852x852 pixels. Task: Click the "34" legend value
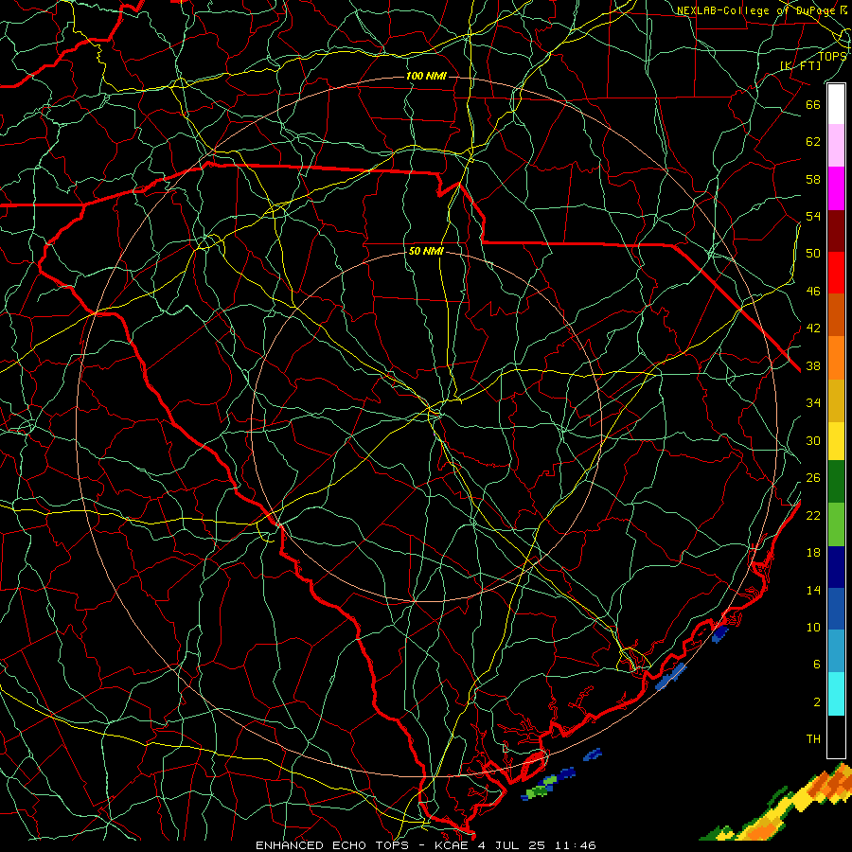[x=813, y=403]
